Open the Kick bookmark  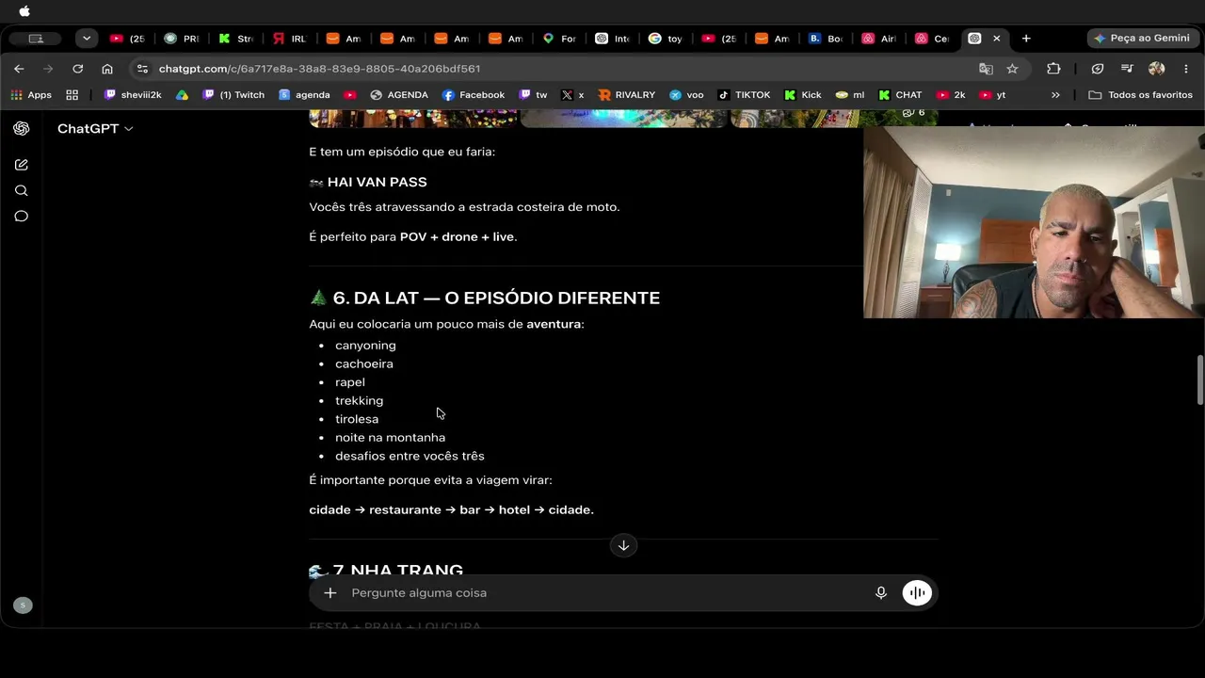pyautogui.click(x=802, y=95)
